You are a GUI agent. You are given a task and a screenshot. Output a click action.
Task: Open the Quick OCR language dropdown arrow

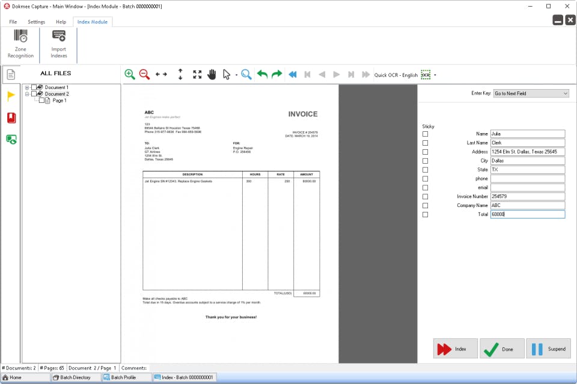tap(435, 75)
